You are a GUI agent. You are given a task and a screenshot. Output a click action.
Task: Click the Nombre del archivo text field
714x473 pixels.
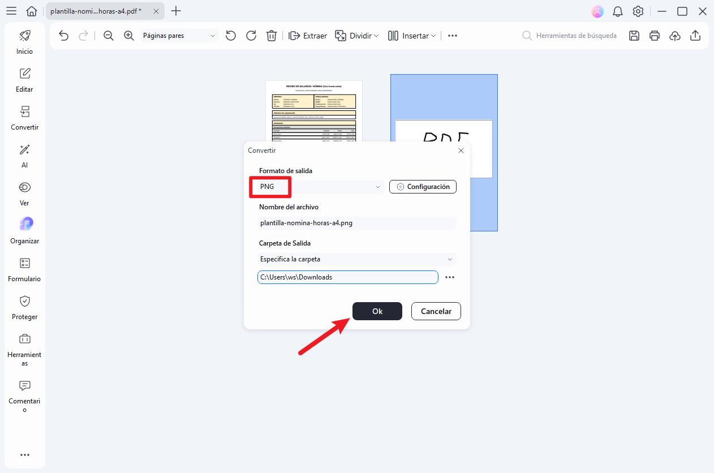[x=356, y=223]
